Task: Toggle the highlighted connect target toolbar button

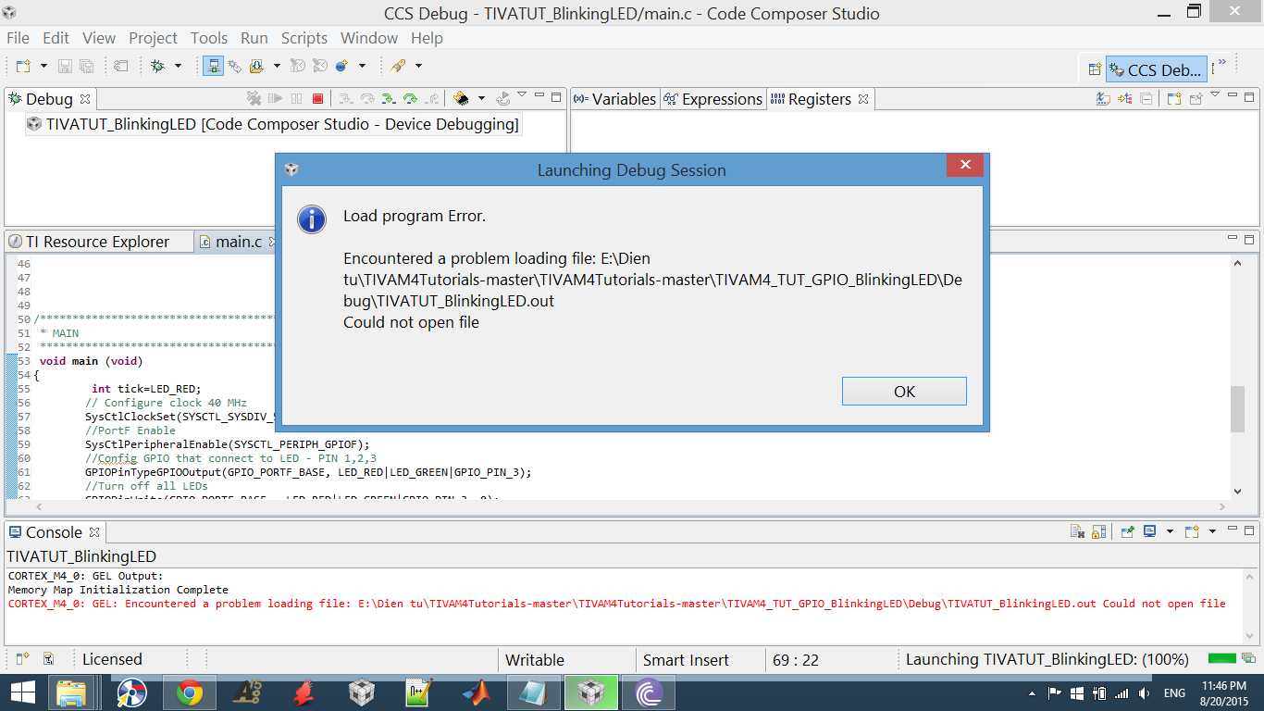Action: point(213,66)
